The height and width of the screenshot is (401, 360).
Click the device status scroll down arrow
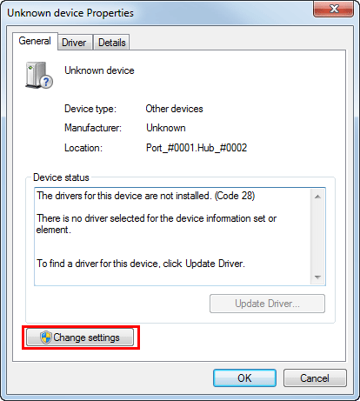(x=317, y=277)
